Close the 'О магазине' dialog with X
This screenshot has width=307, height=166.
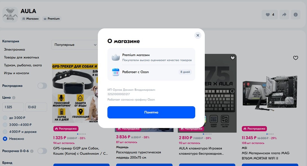(198, 35)
